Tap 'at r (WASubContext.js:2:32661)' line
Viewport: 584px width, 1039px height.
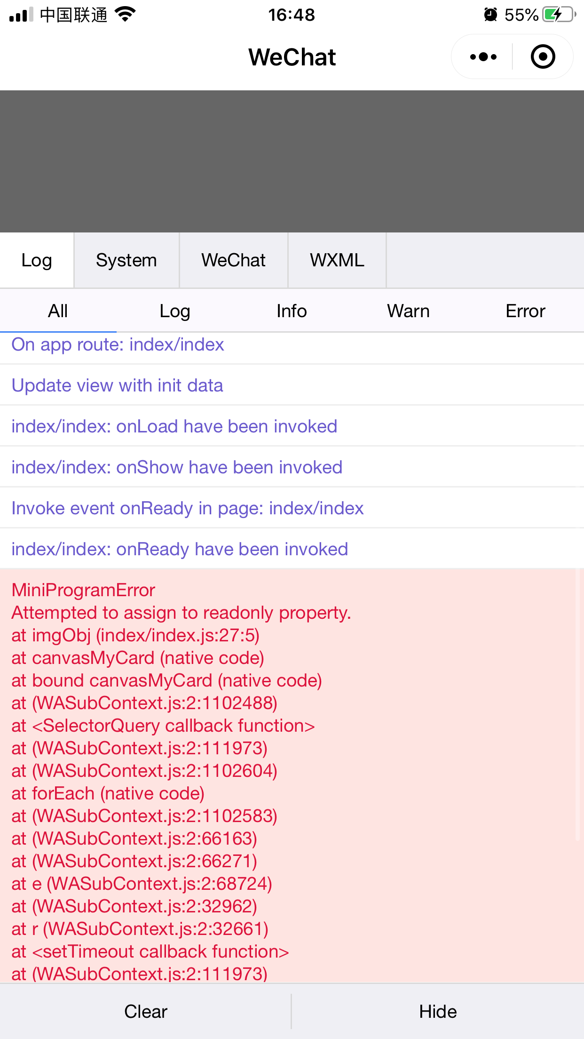(x=140, y=929)
